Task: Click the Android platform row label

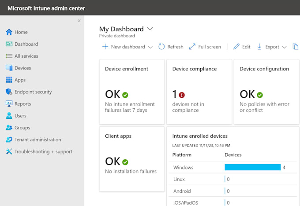Action: pos(182,191)
